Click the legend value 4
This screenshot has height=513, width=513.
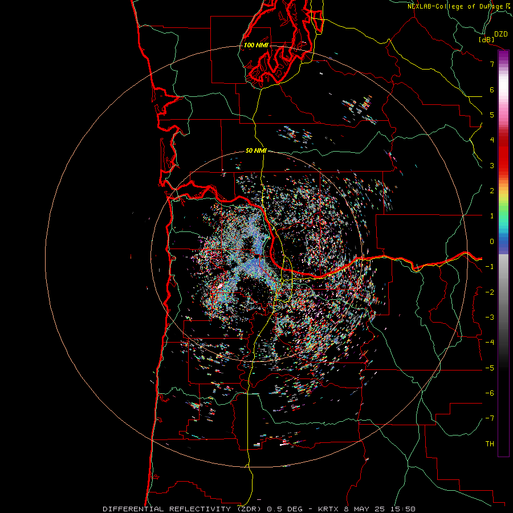pos(492,140)
